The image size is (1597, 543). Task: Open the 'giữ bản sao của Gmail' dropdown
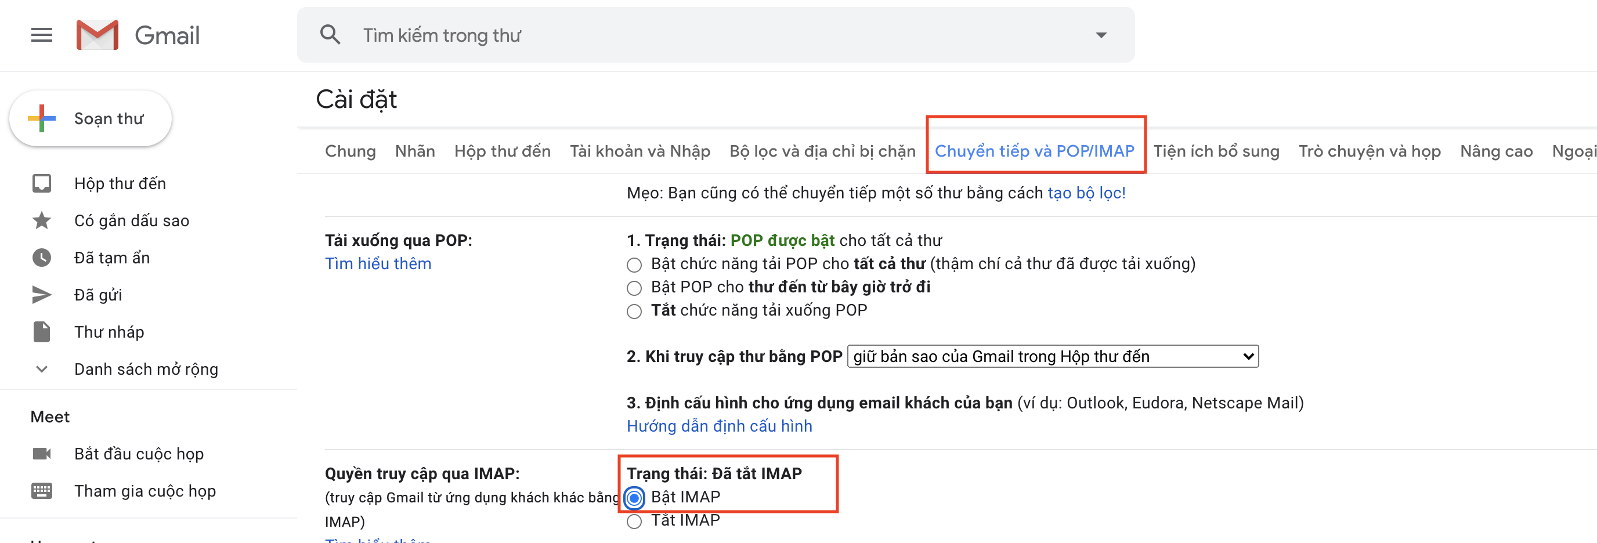1053,356
